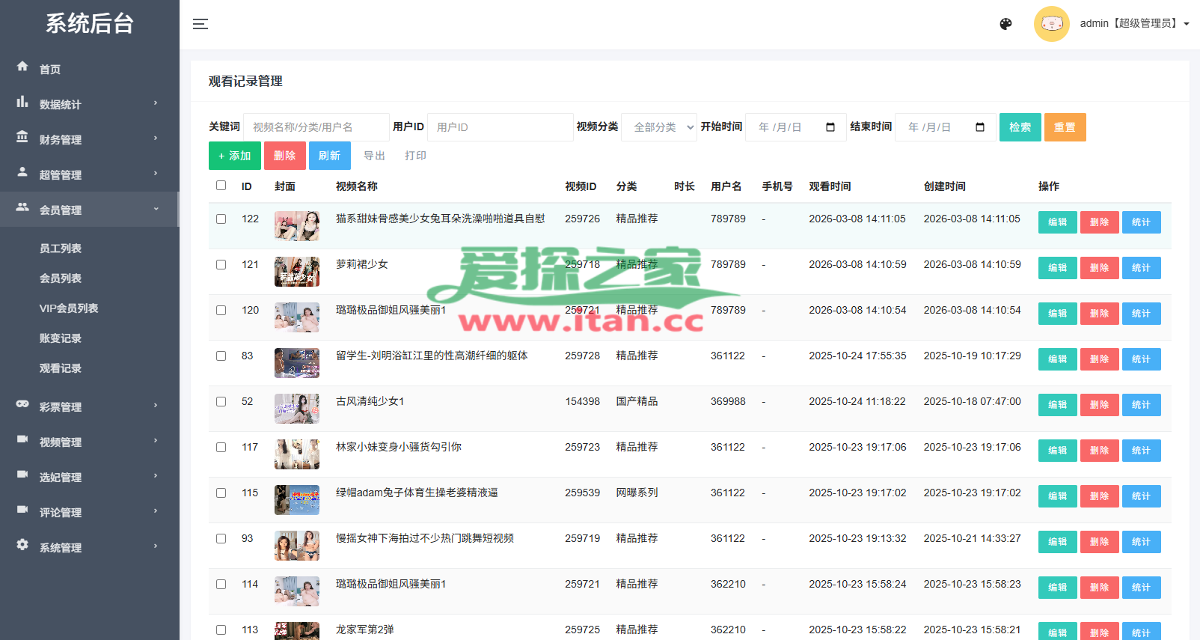Open start time calendar picker icon
Screen dimensions: 1200x640
(x=830, y=127)
